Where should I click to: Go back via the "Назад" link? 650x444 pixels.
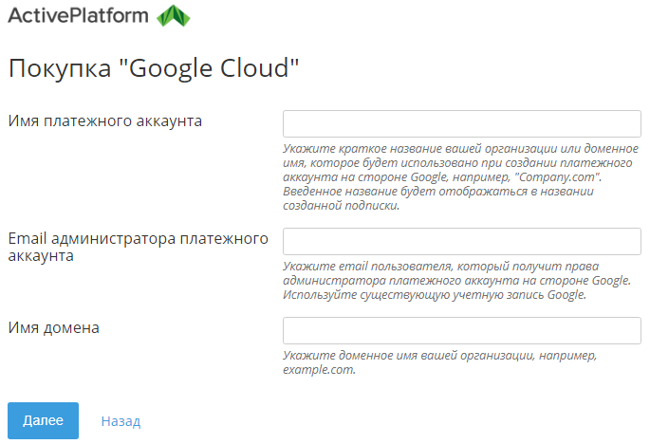pos(121,420)
